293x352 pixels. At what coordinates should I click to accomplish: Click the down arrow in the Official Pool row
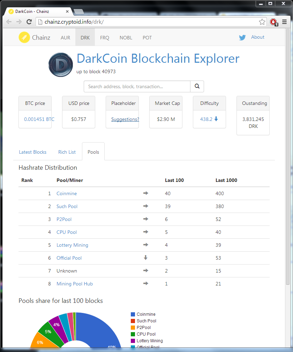tap(145, 258)
